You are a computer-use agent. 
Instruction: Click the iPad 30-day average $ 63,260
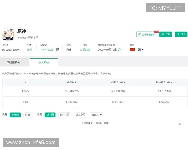click(x=164, y=102)
